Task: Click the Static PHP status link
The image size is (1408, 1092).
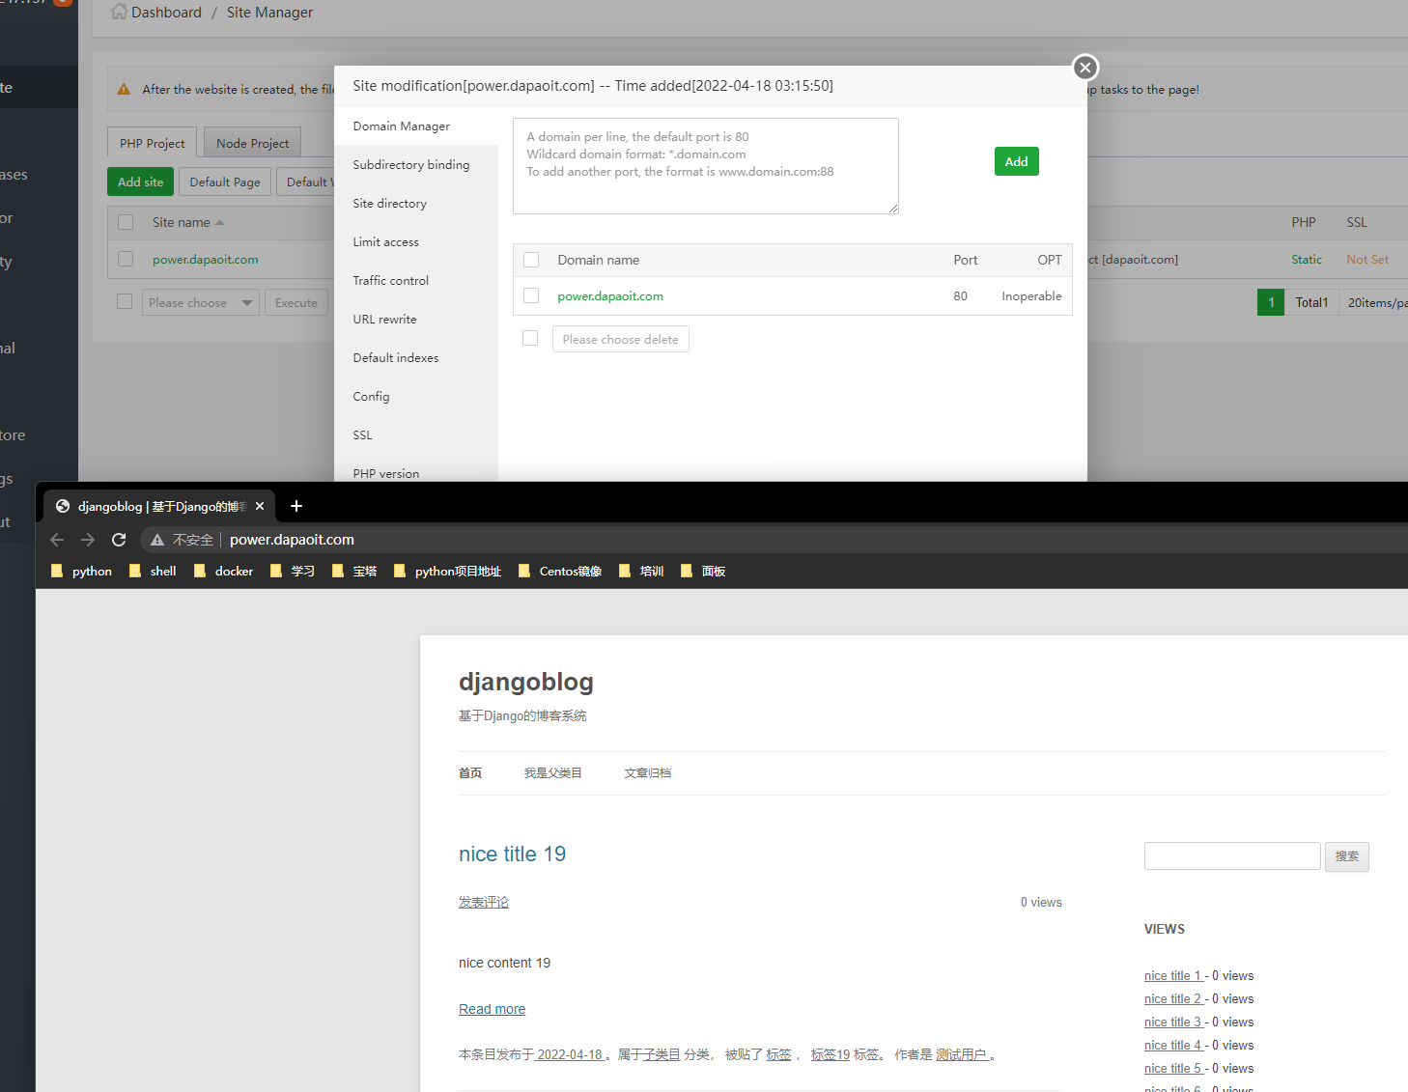Action: pos(1307,260)
